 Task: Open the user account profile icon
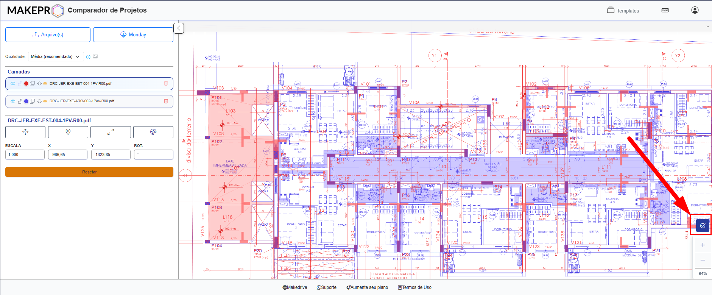(x=695, y=10)
